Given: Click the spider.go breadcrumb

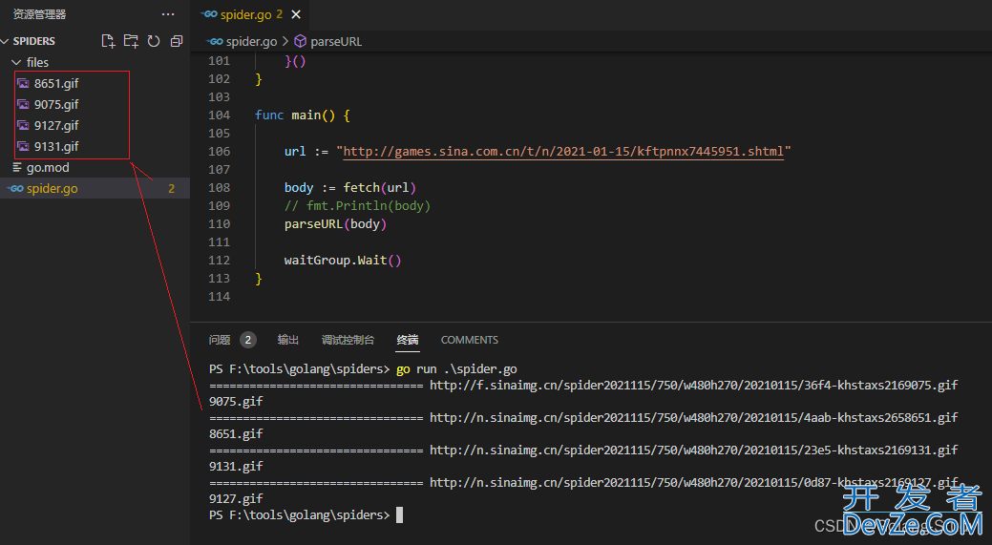Looking at the screenshot, I should tap(251, 41).
